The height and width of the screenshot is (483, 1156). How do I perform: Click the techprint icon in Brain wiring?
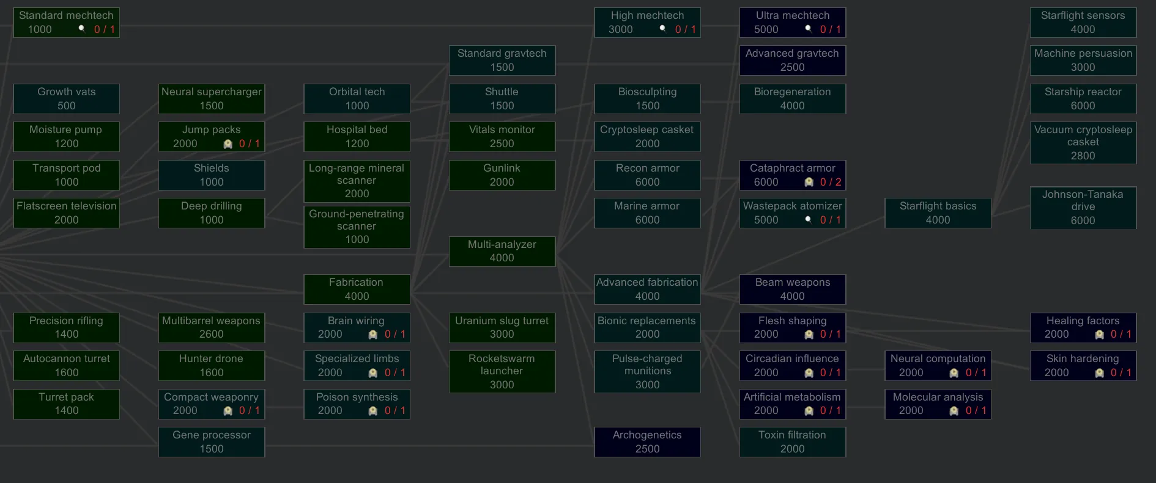pos(372,335)
